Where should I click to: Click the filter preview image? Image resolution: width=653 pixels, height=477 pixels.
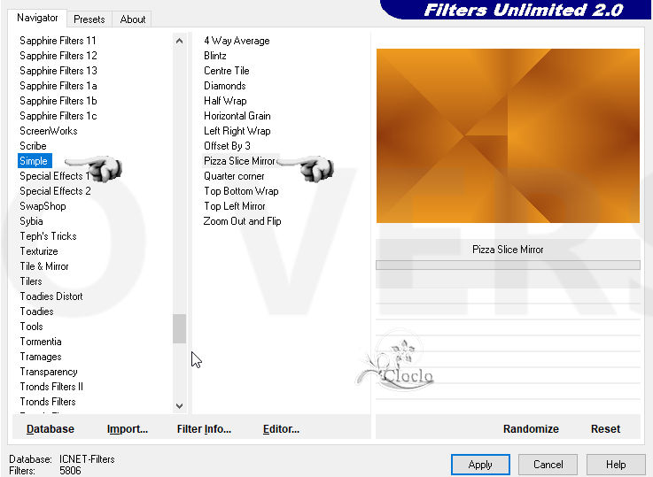508,135
